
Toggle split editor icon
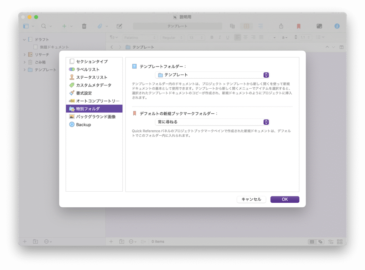tap(341, 47)
